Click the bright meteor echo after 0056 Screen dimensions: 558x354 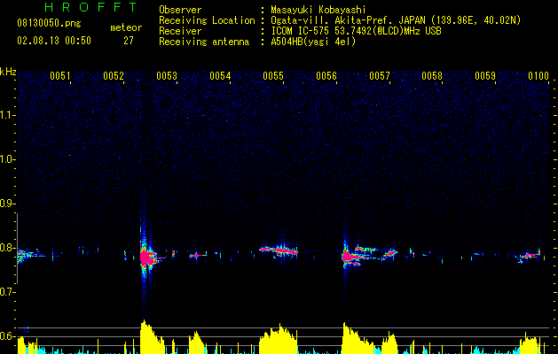pyautogui.click(x=350, y=257)
